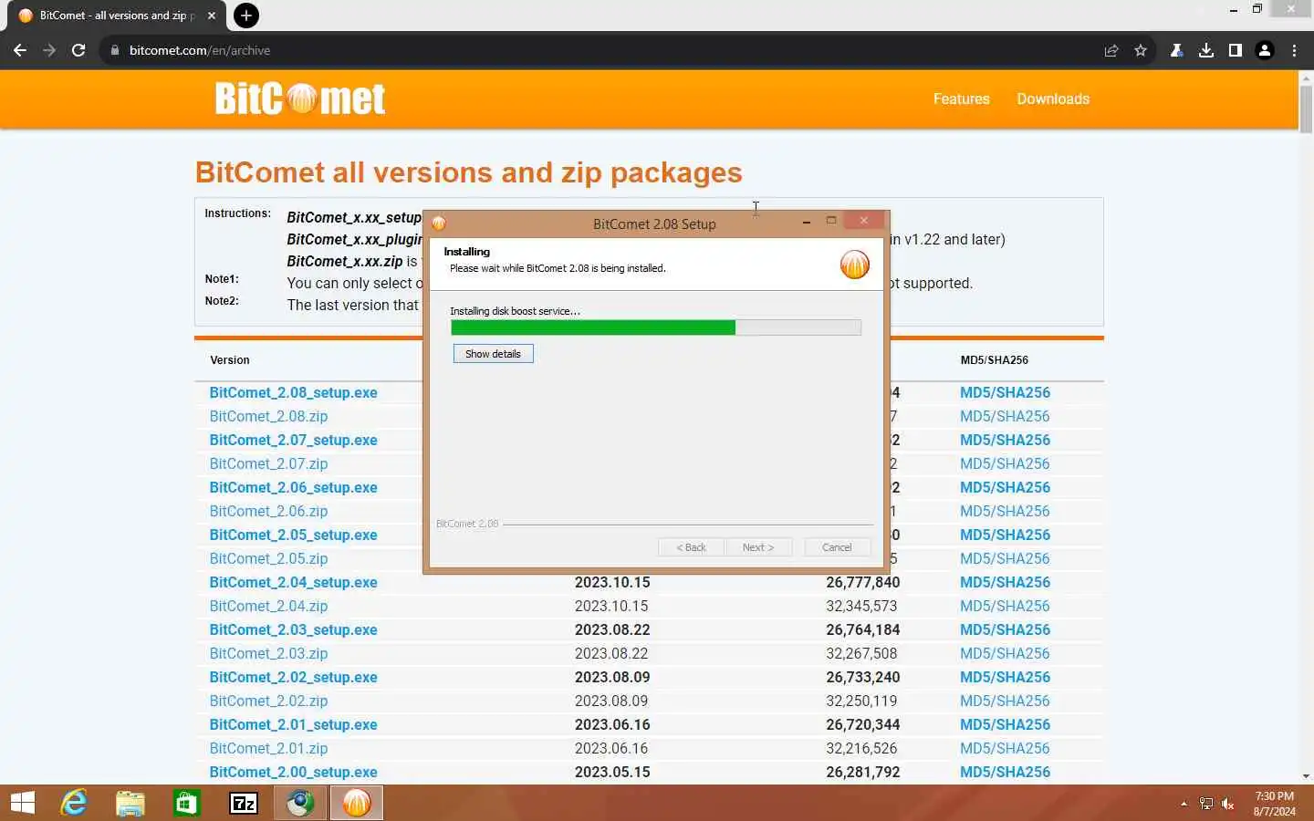This screenshot has width=1314, height=821.
Task: Minimize the BitComet 2.08 Setup window
Action: click(x=807, y=222)
